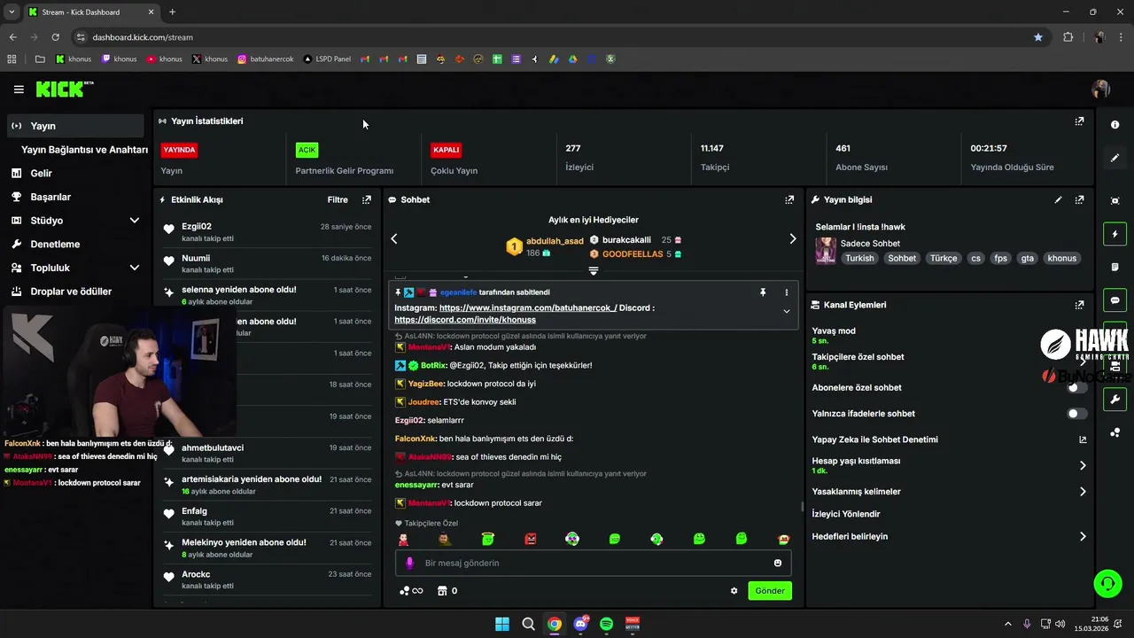This screenshot has height=638, width=1134.
Task: Open Yayın Bağlantısı ve Anahtarı page
Action: [x=84, y=150]
